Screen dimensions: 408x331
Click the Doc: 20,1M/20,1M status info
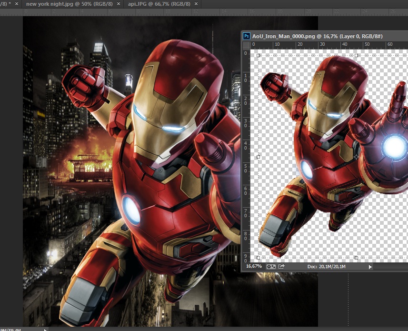326,267
